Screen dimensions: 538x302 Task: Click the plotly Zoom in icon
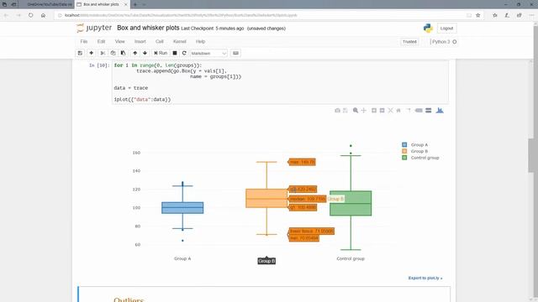(x=374, y=110)
